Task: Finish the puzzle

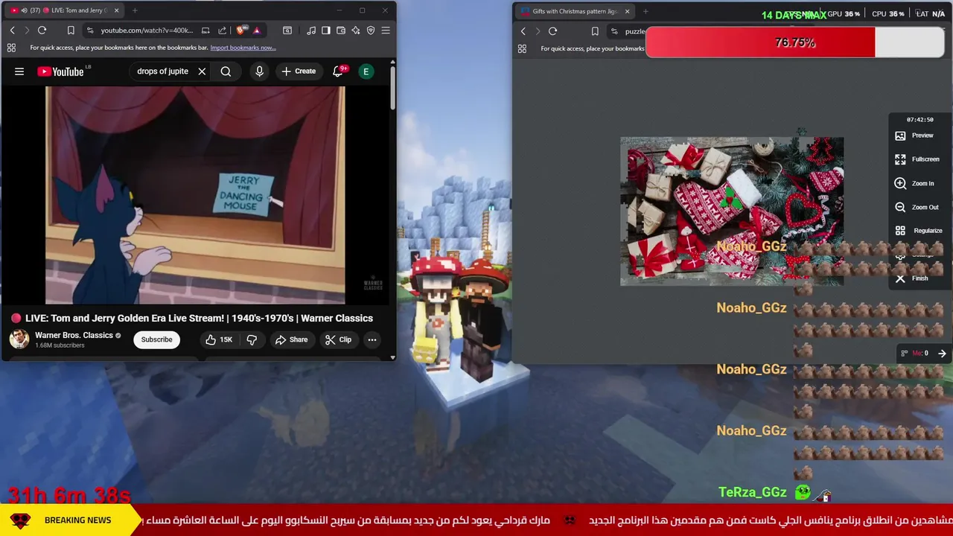Action: [911, 278]
